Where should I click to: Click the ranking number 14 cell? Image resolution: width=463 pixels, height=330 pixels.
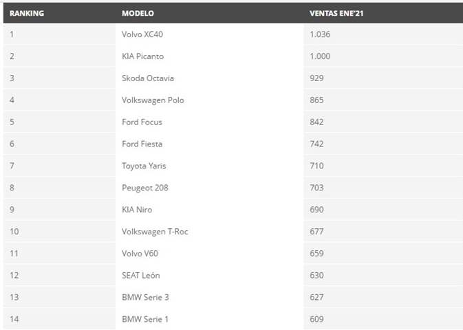pos(14,319)
